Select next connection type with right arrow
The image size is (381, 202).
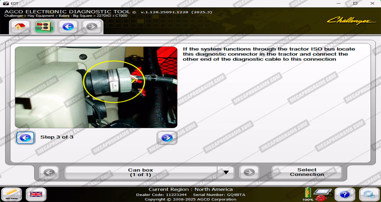coord(249,172)
